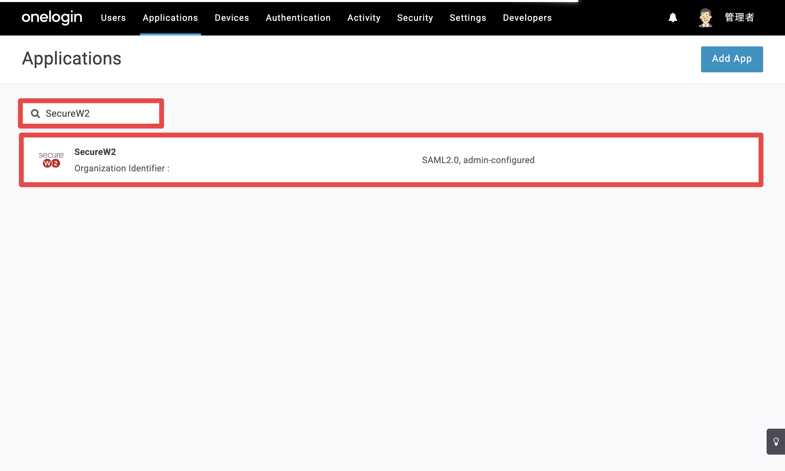Screen dimensions: 785x471
Task: Open the Security menu
Action: tap(415, 18)
